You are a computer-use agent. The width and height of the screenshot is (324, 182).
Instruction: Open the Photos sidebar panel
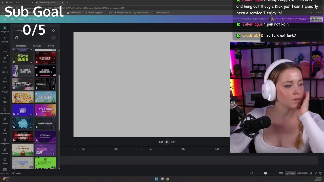point(5,121)
